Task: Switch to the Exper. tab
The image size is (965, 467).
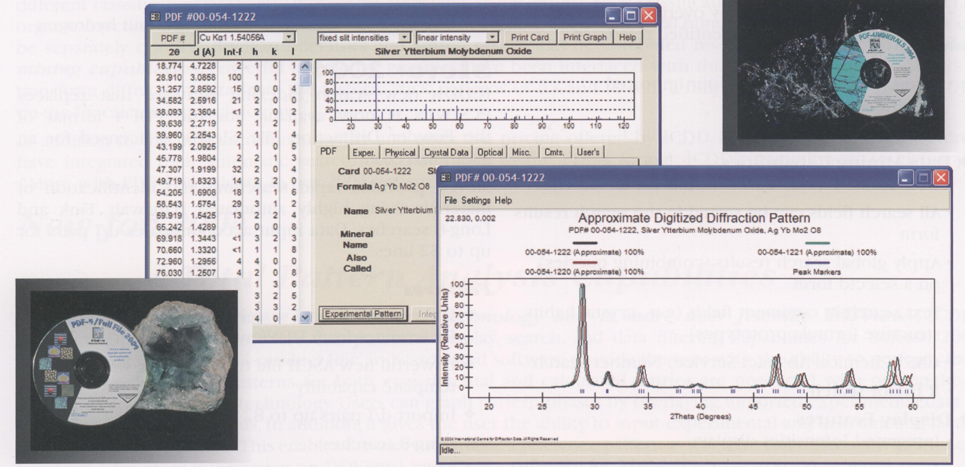Action: (364, 152)
